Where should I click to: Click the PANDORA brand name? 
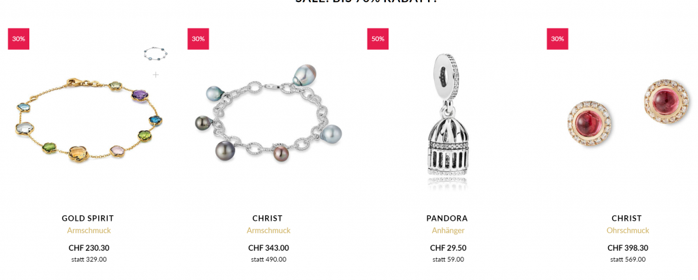click(x=447, y=218)
